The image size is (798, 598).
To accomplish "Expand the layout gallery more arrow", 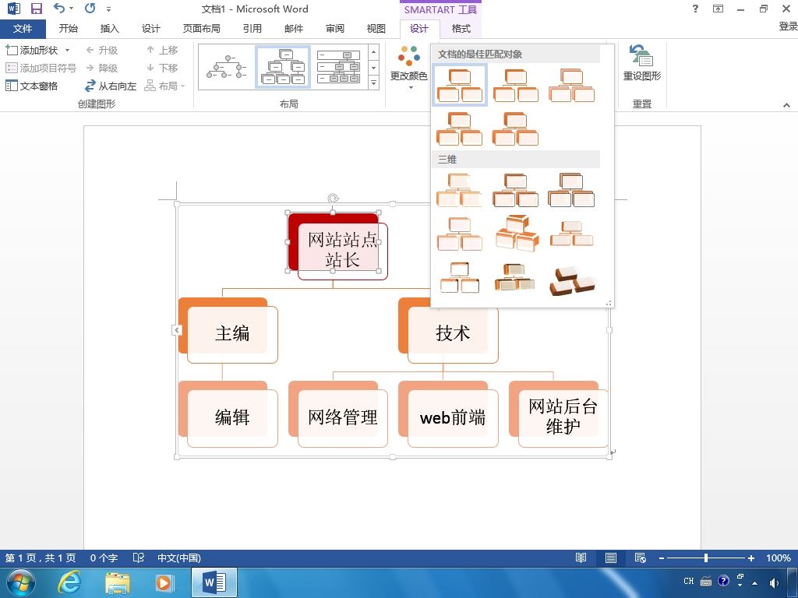I will point(374,83).
